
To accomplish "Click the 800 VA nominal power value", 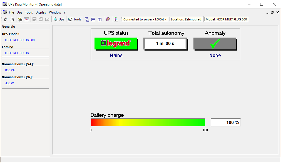I will pos(10,70).
